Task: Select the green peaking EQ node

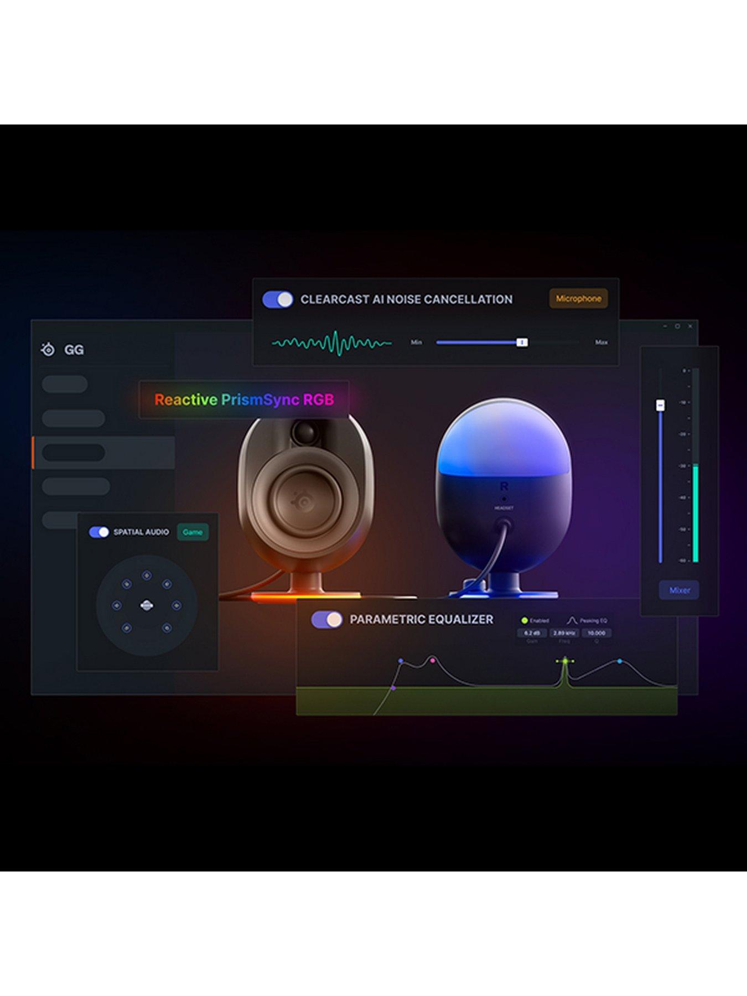Action: 565,661
